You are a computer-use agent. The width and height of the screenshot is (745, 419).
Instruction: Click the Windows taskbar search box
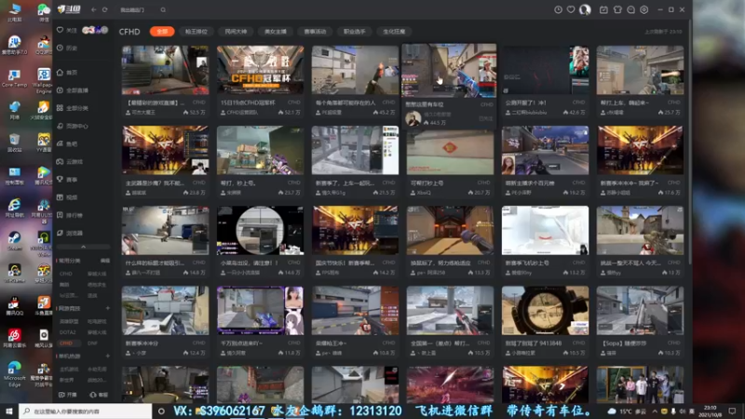[x=86, y=411]
